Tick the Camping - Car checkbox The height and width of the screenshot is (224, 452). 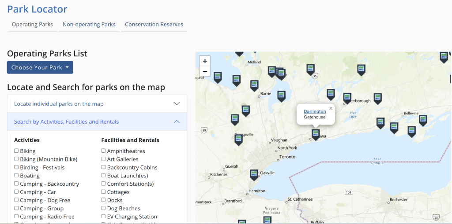point(16,191)
